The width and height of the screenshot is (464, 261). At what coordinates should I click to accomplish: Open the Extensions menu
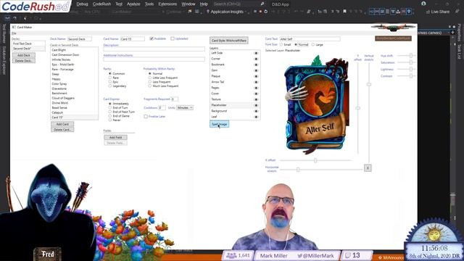[x=167, y=4]
